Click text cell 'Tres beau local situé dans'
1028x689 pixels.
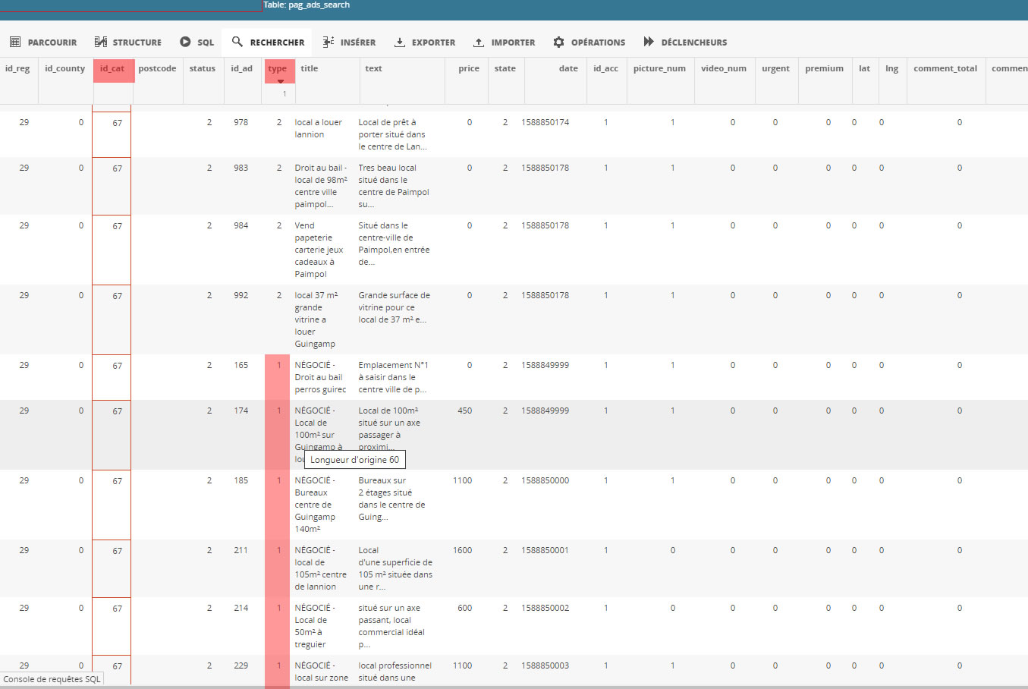pyautogui.click(x=394, y=186)
